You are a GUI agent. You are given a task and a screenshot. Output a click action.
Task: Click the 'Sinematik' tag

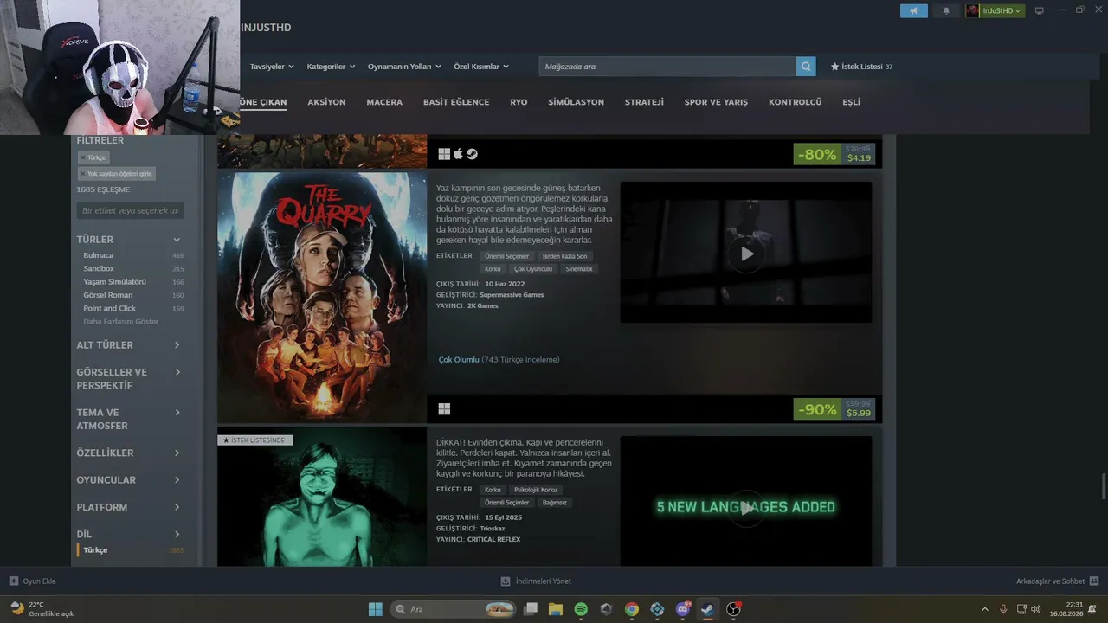(579, 269)
